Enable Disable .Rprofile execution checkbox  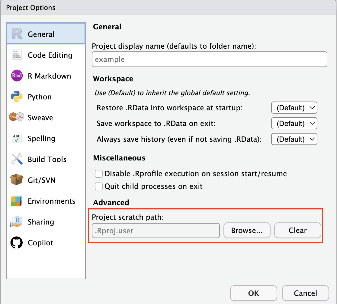[99, 174]
